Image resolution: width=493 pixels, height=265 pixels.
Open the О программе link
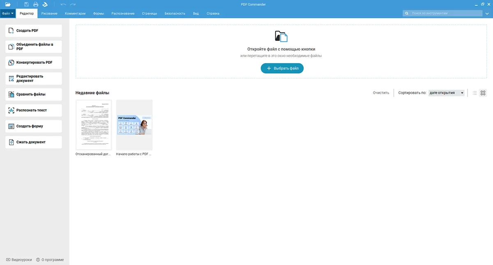click(x=50, y=260)
